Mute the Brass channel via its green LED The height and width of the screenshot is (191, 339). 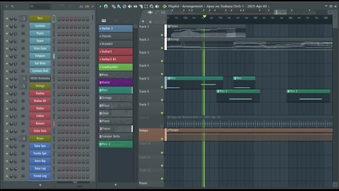(x=7, y=139)
